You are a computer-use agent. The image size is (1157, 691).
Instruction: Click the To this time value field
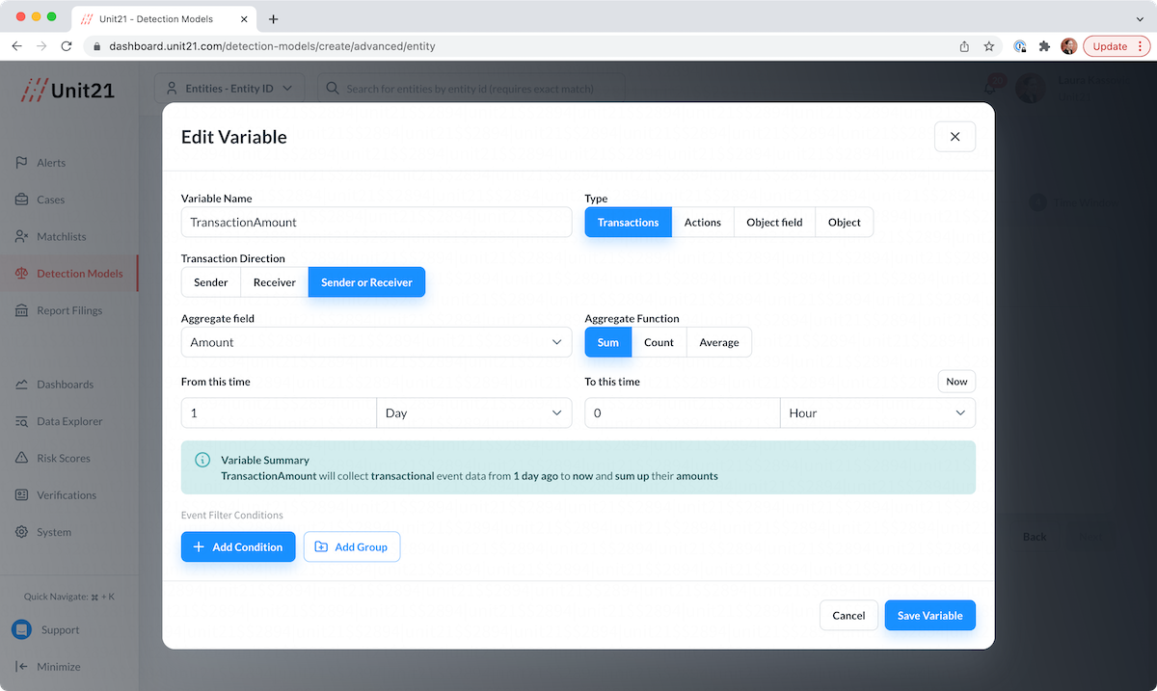pyautogui.click(x=682, y=412)
